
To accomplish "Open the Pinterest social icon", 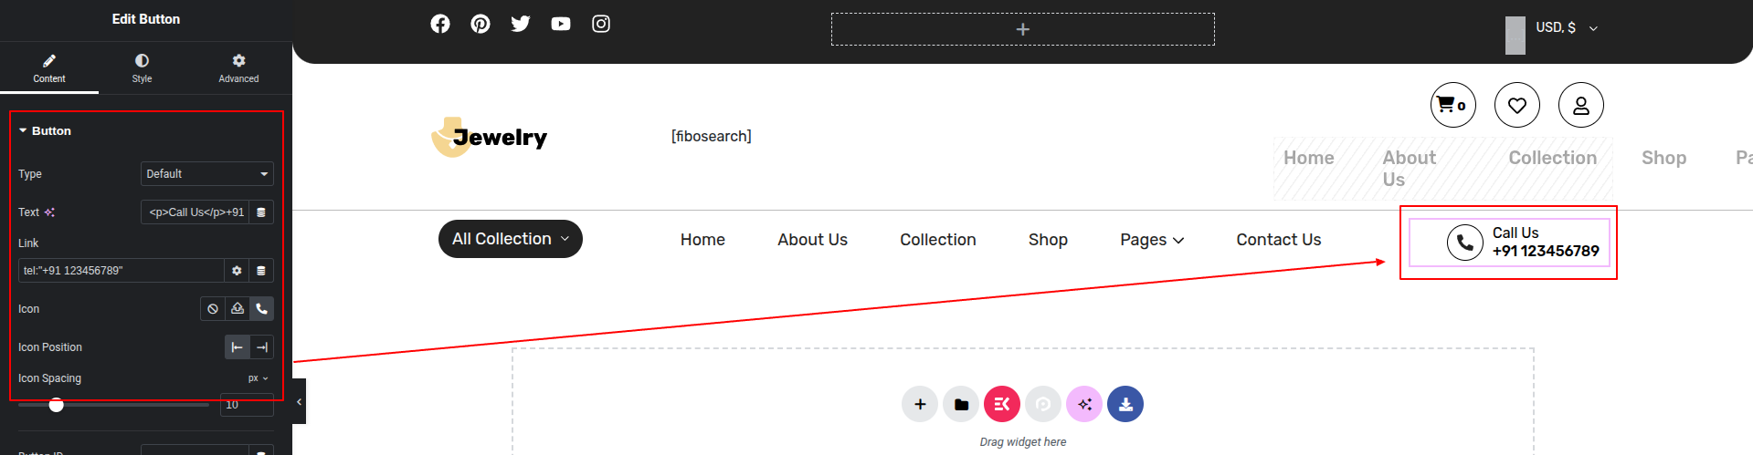I will (x=480, y=24).
